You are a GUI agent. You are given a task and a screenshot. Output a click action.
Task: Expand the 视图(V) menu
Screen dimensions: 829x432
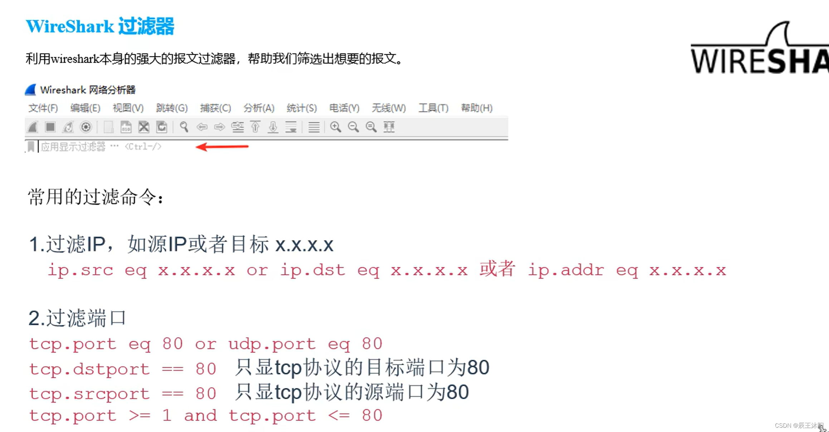tap(126, 107)
